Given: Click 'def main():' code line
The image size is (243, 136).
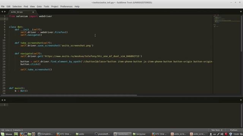Looking at the screenshot, I should 17,88.
